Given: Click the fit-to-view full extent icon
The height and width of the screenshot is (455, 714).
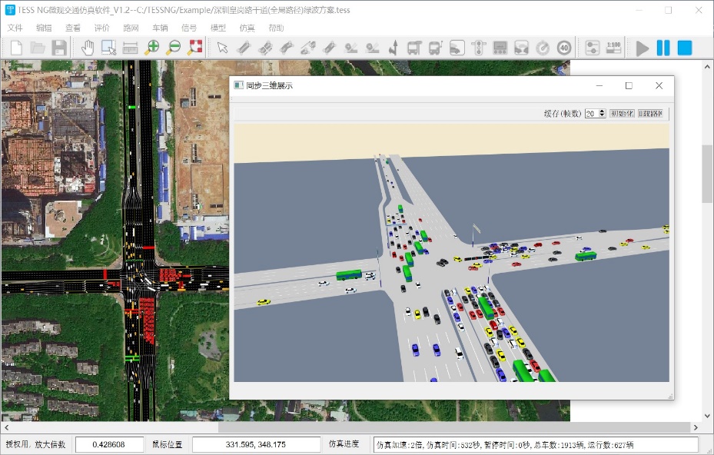Looking at the screenshot, I should coord(195,48).
